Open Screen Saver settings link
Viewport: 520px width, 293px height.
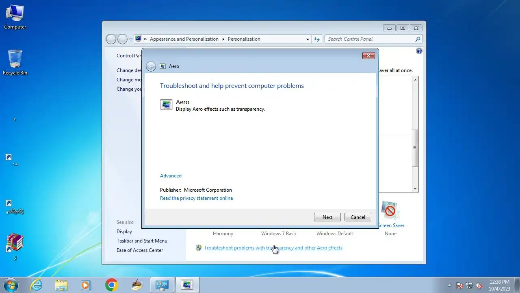(x=391, y=225)
